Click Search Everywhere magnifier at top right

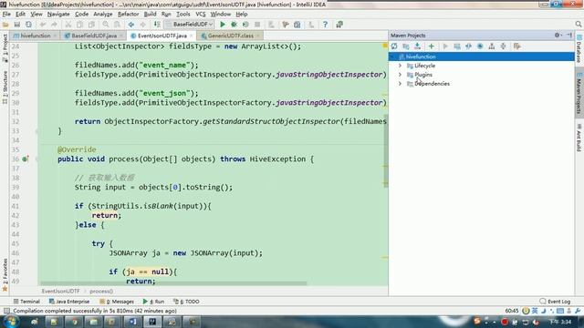coord(578,25)
